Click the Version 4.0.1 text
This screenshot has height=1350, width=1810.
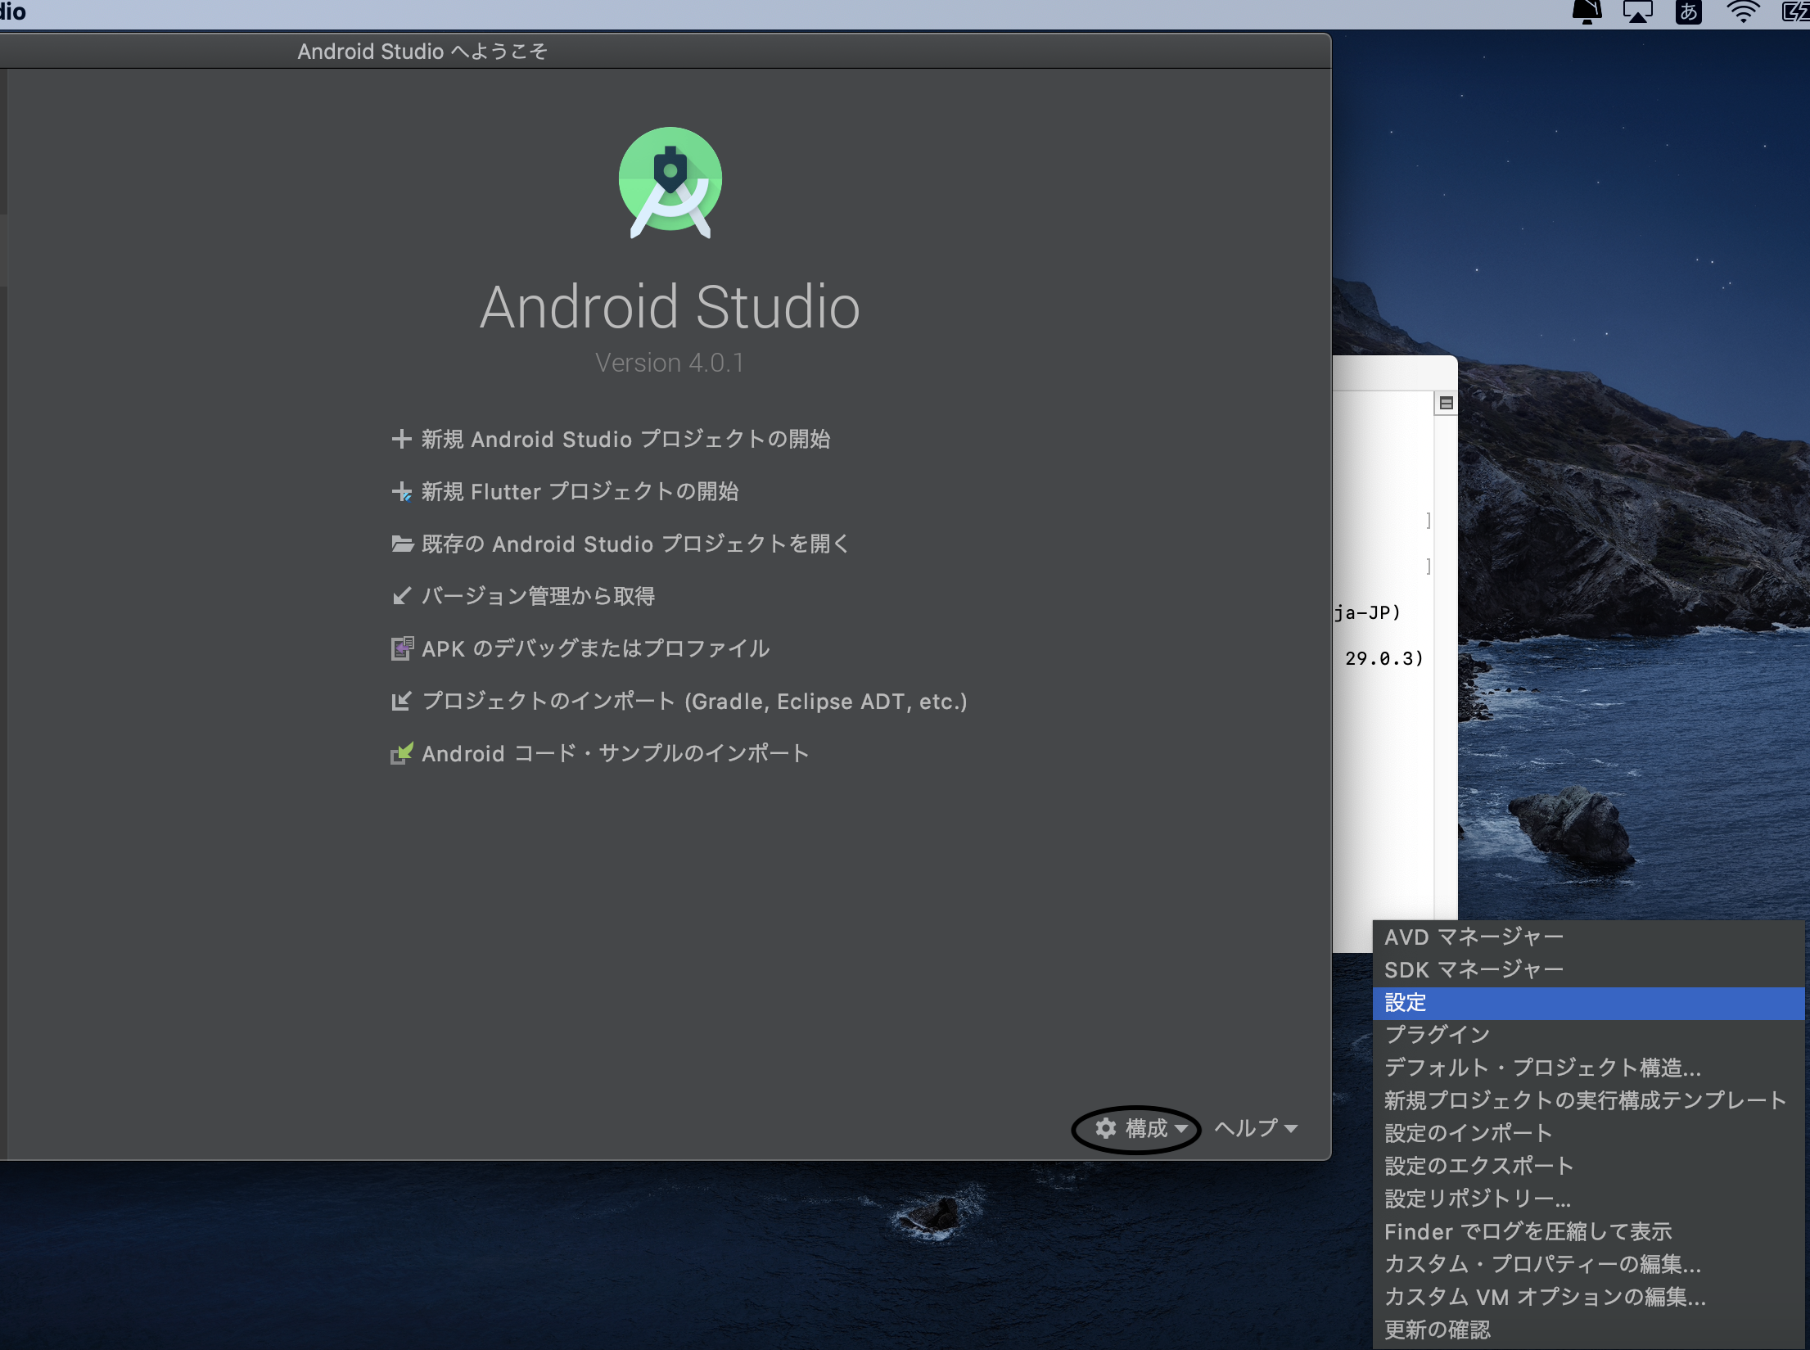click(670, 363)
